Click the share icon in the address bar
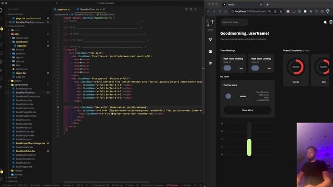The height and width of the screenshot is (187, 333). [x=275, y=11]
